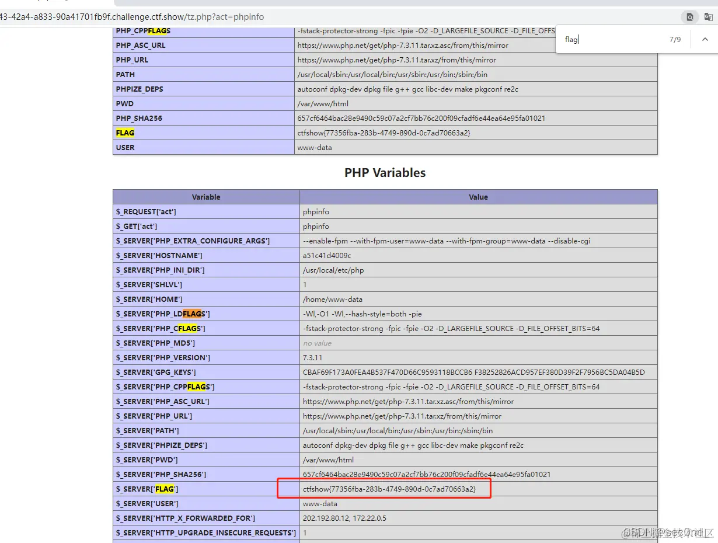This screenshot has height=543, width=718.
Task: Click the PHP_SHA256 name cell in upper table
Action: (x=204, y=118)
